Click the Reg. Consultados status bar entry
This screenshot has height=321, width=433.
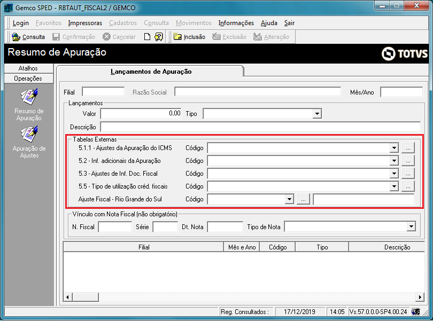[246, 312]
